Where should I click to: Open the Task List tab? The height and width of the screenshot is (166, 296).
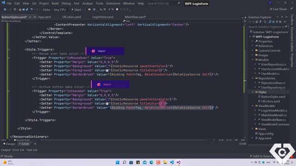(x=31, y=150)
